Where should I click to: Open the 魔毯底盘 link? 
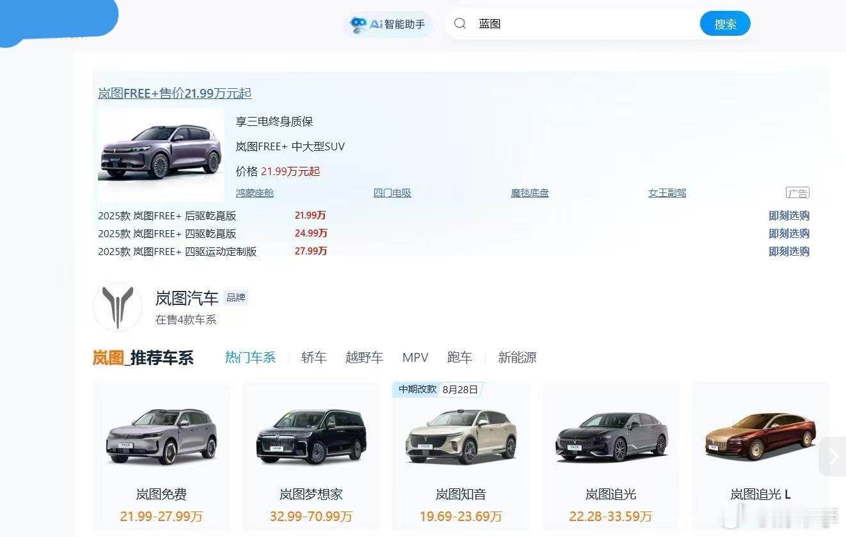tap(530, 192)
